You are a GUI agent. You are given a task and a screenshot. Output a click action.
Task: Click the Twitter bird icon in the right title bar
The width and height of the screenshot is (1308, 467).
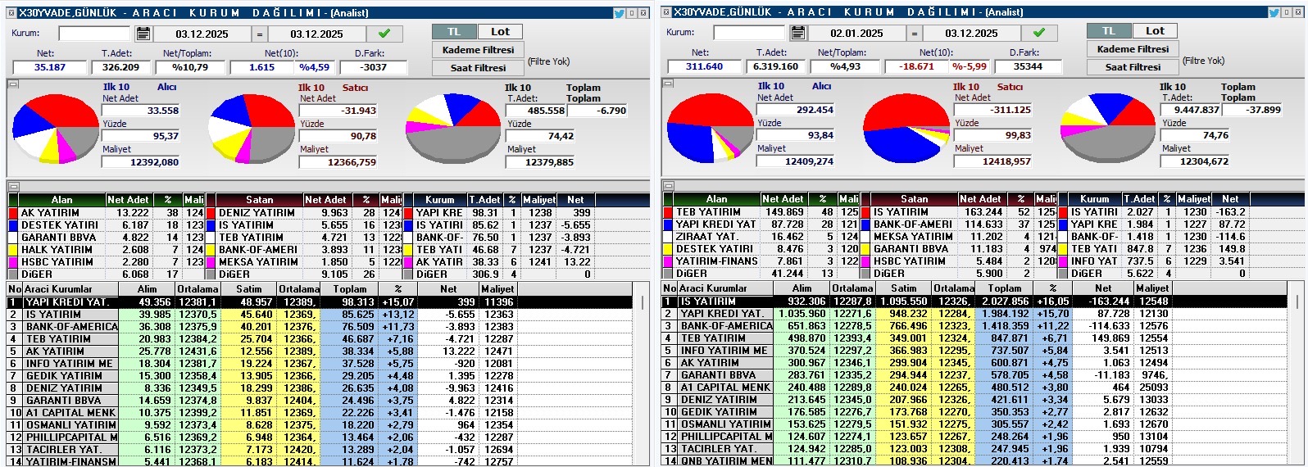1274,12
